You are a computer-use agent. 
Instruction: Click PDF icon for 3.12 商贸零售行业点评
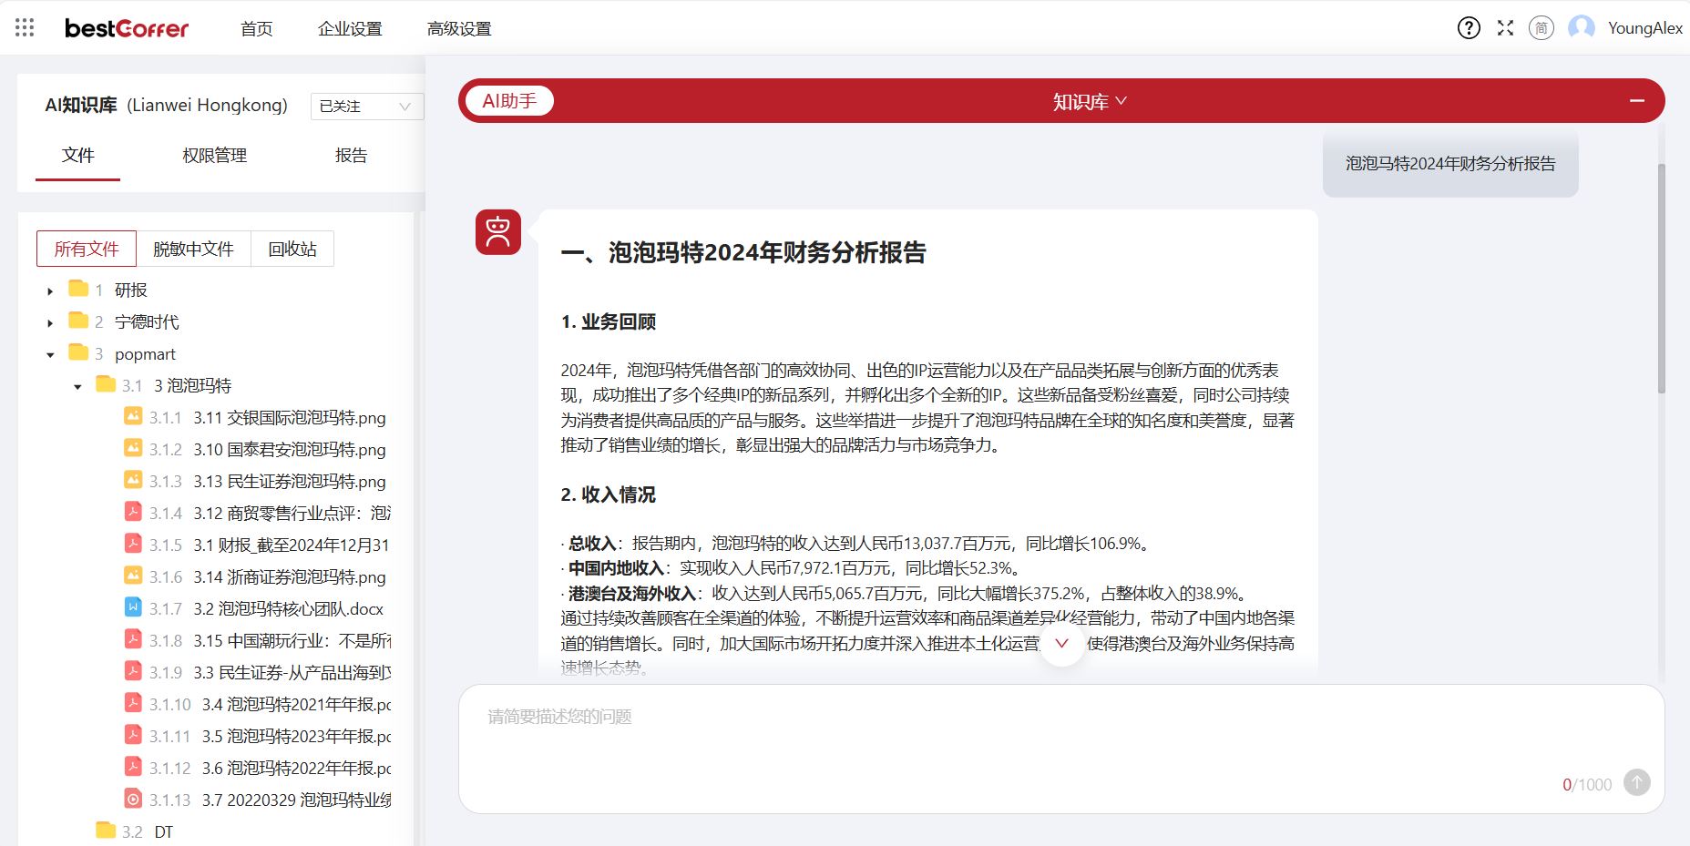coord(133,512)
